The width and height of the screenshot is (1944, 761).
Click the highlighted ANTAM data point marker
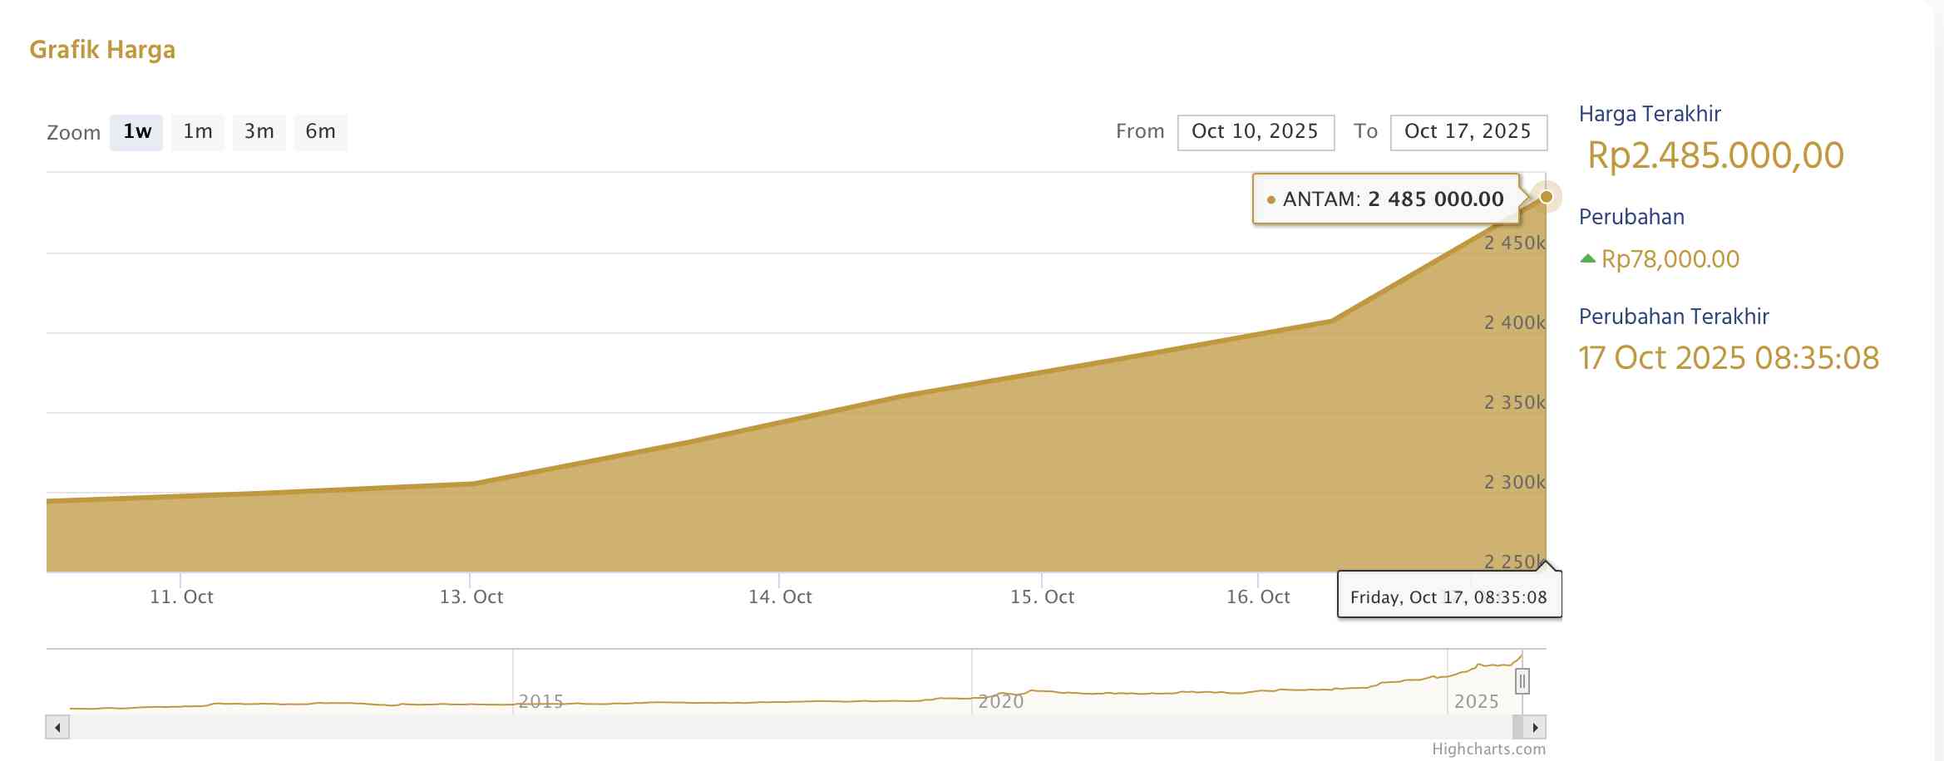[1546, 197]
